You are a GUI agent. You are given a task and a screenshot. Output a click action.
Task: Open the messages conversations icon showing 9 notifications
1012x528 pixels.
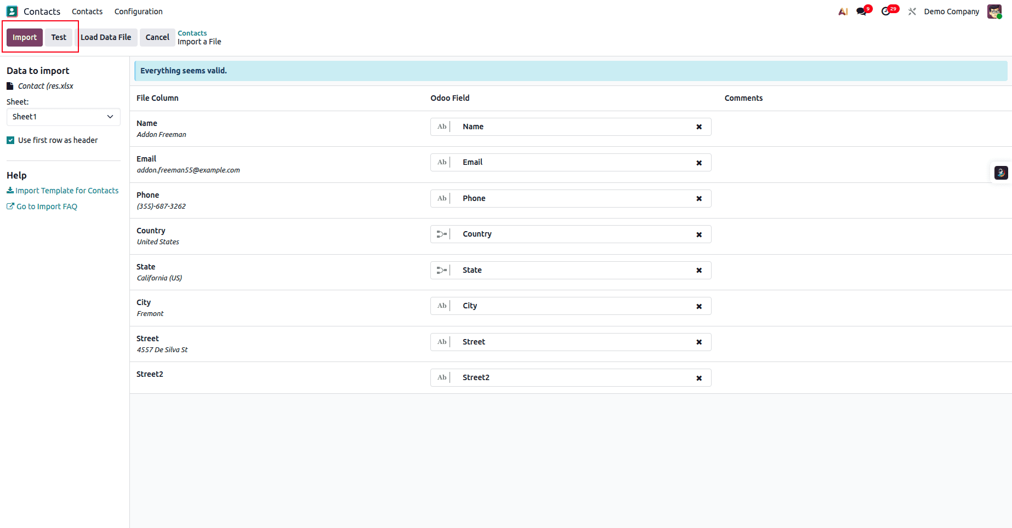pyautogui.click(x=861, y=11)
